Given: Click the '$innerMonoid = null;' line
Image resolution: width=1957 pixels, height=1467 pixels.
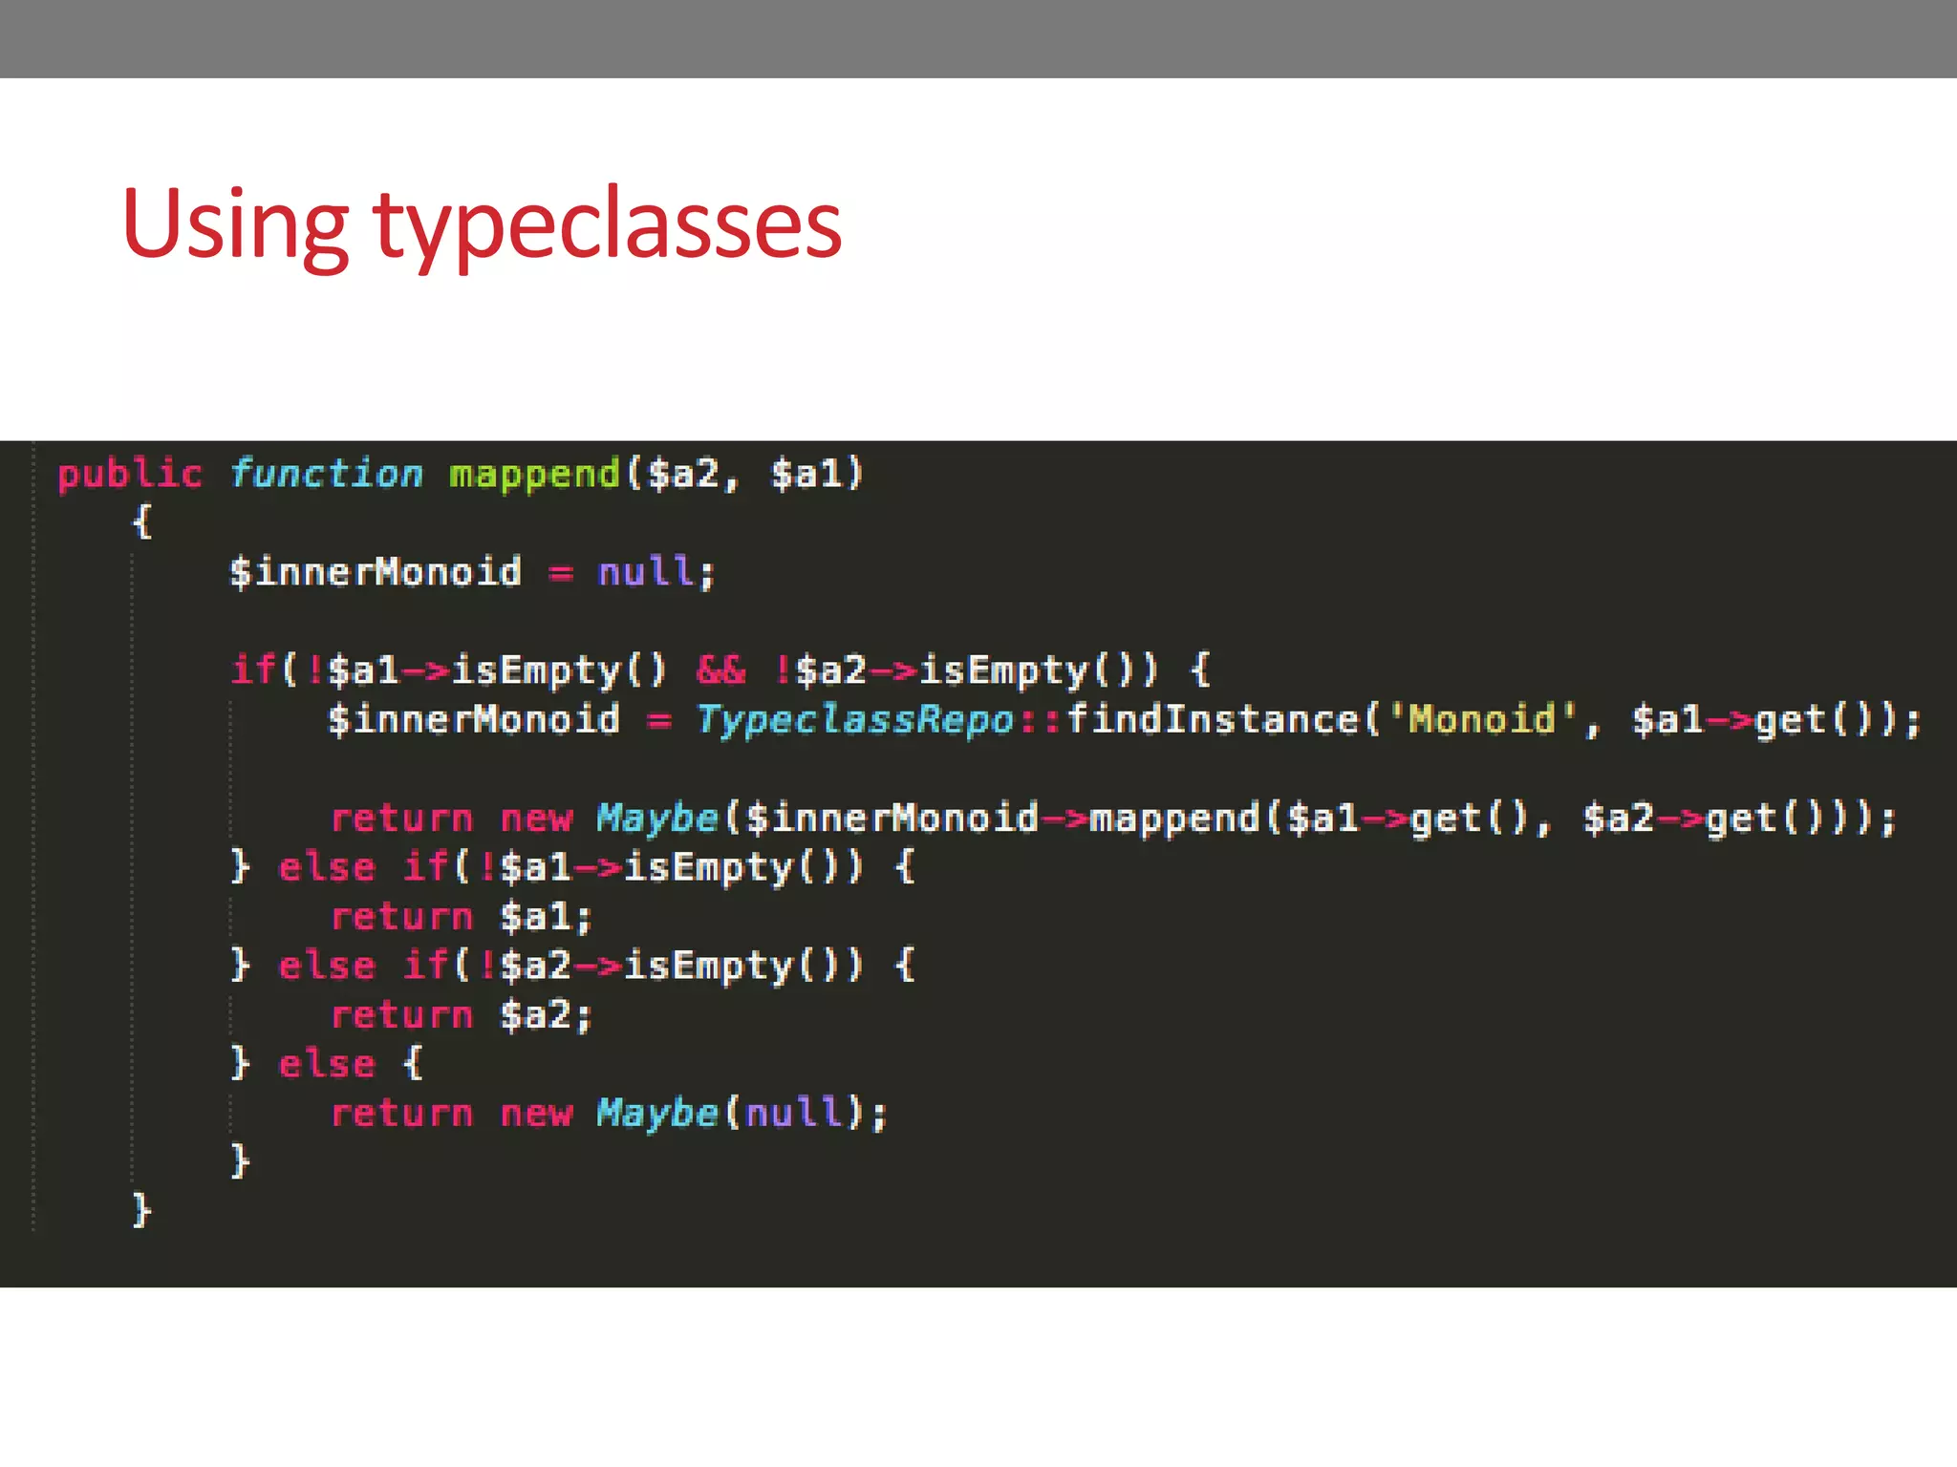Looking at the screenshot, I should pos(472,572).
